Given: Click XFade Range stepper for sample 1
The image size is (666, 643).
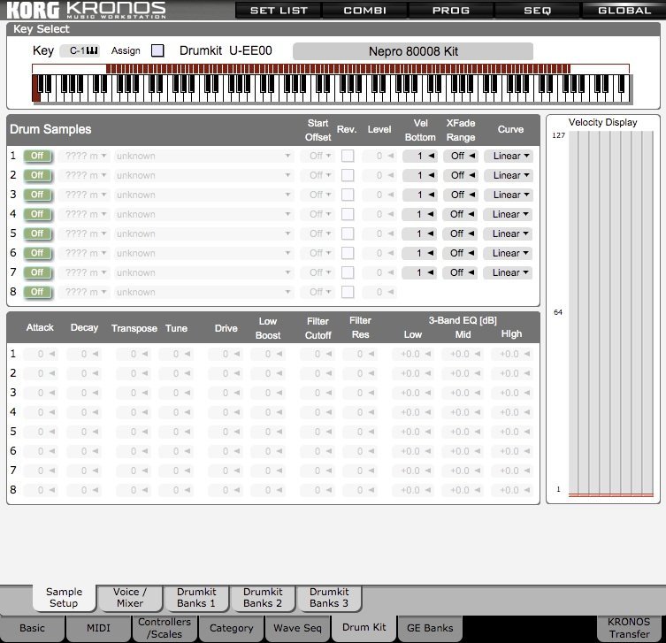Looking at the screenshot, I should (461, 156).
